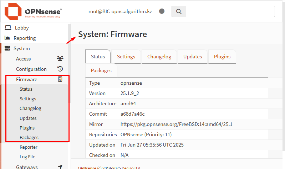Click the Updated on date value
Image resolution: width=285 pixels, height=169 pixels.
click(x=152, y=145)
